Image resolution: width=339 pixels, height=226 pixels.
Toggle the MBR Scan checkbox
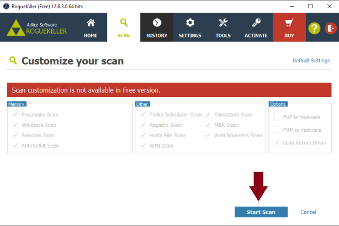click(208, 125)
